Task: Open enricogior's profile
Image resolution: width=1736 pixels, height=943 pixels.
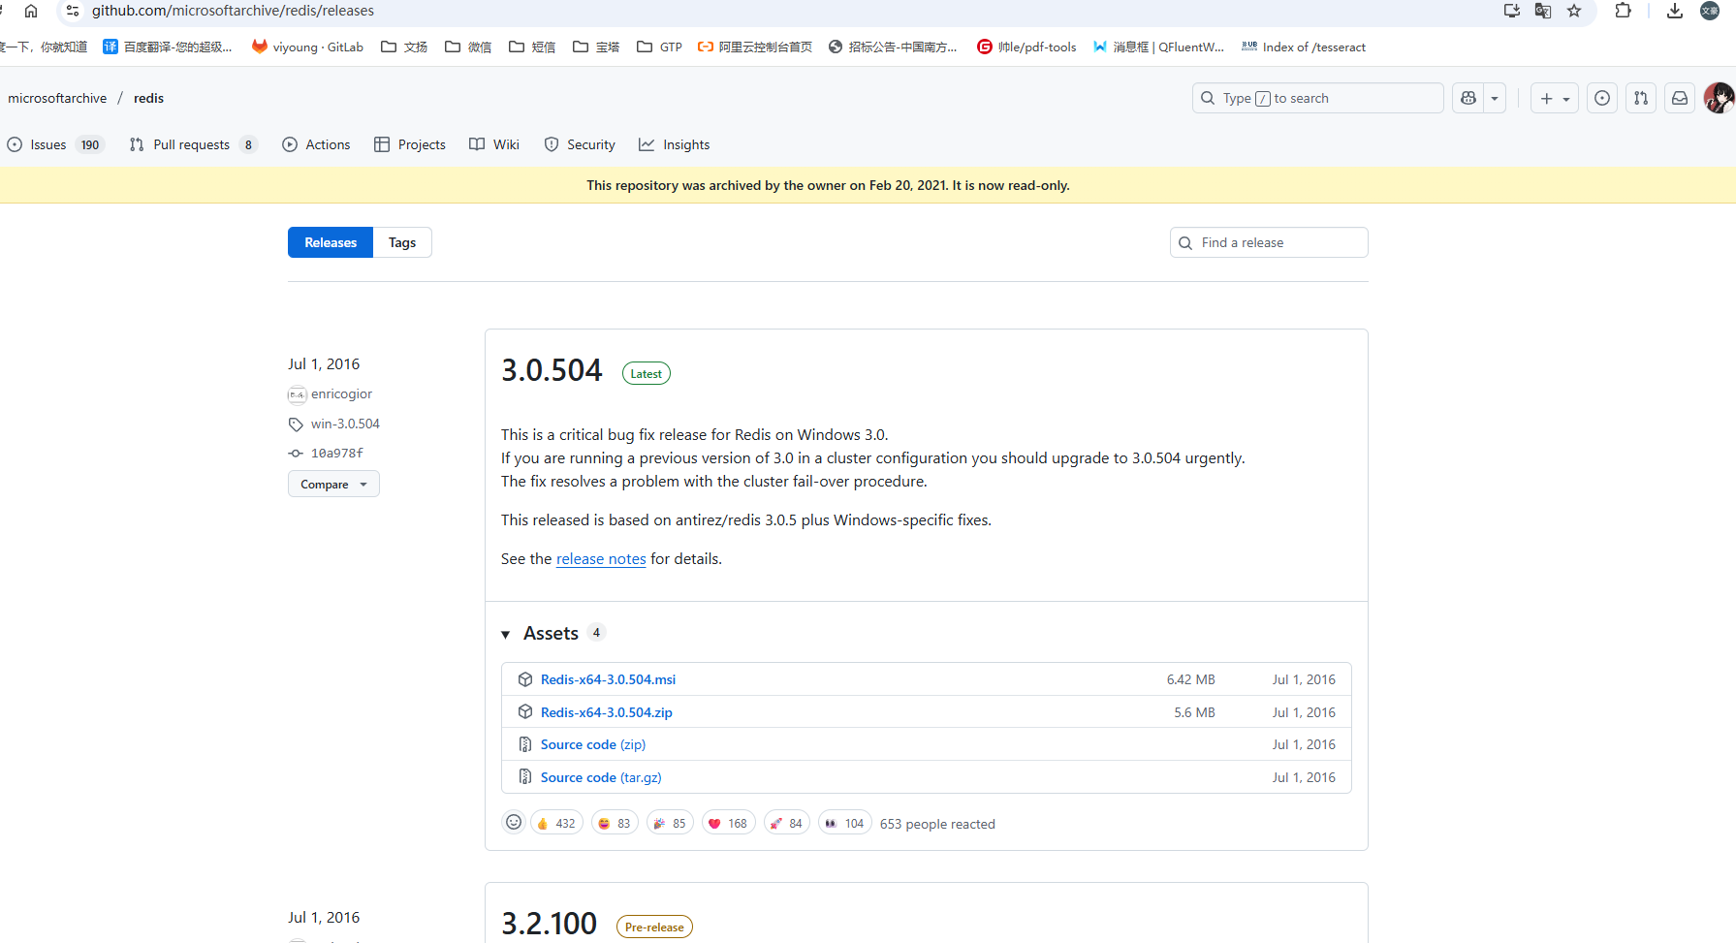Action: click(x=341, y=393)
